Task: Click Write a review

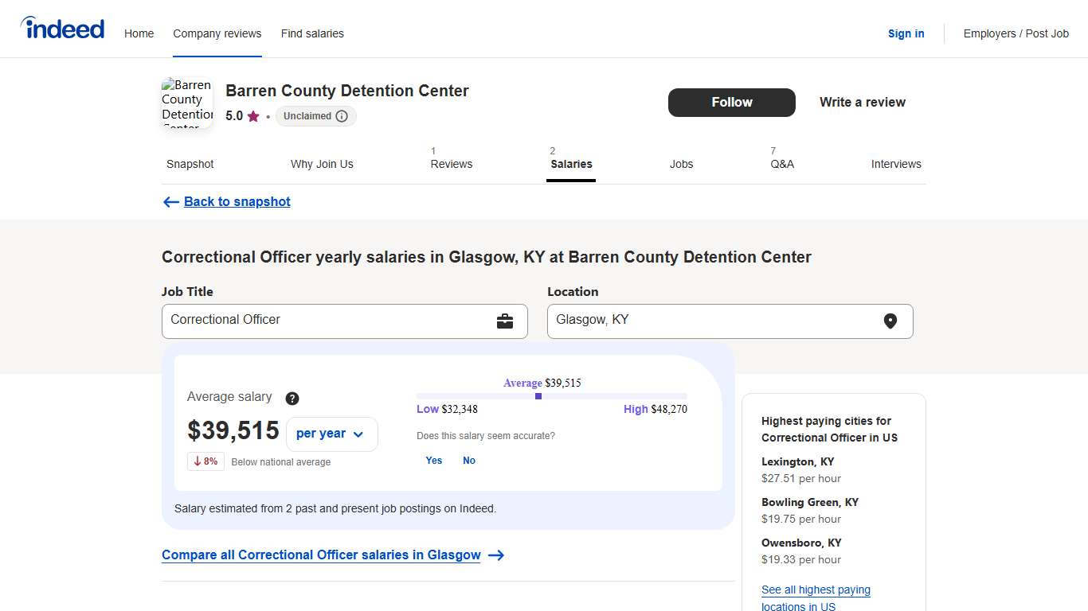Action: click(862, 103)
